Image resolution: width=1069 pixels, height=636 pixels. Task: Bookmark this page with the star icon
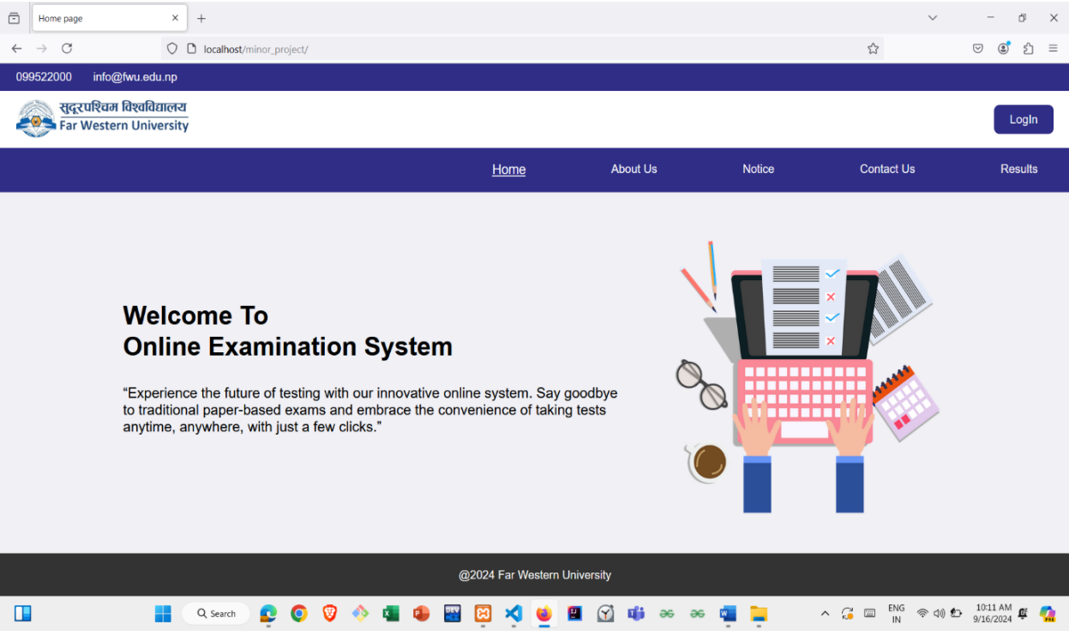tap(873, 49)
